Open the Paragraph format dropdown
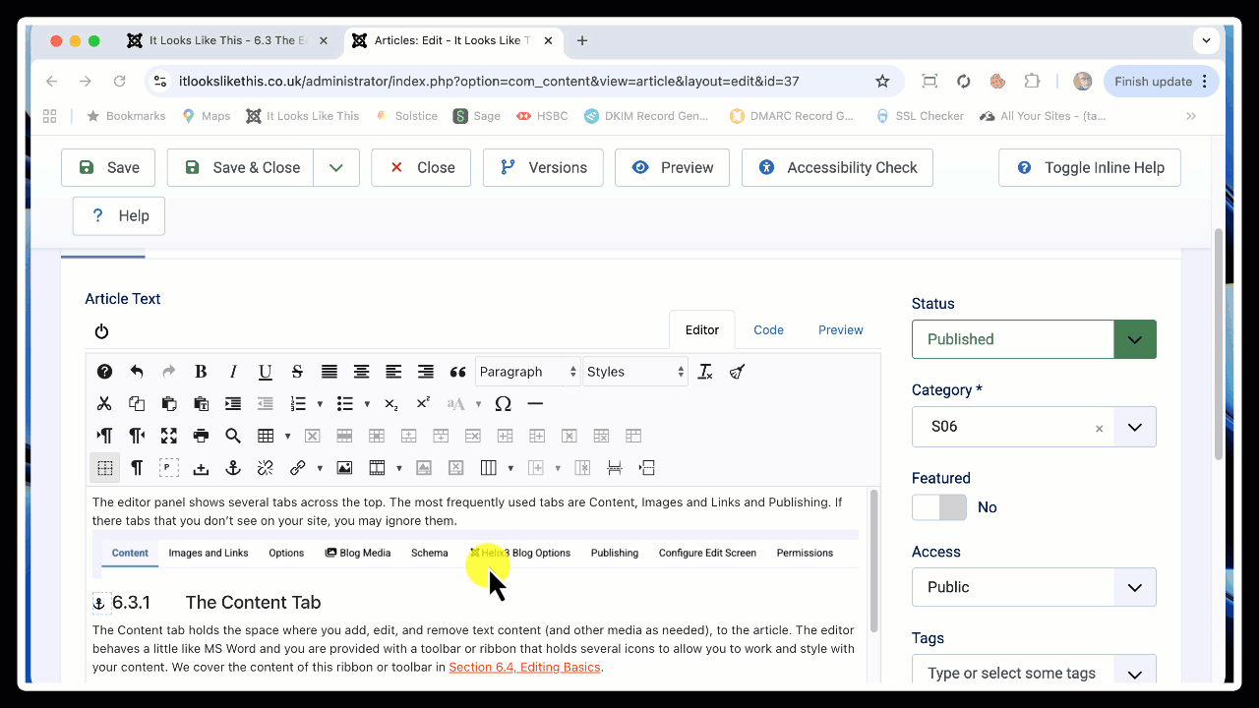 (527, 372)
